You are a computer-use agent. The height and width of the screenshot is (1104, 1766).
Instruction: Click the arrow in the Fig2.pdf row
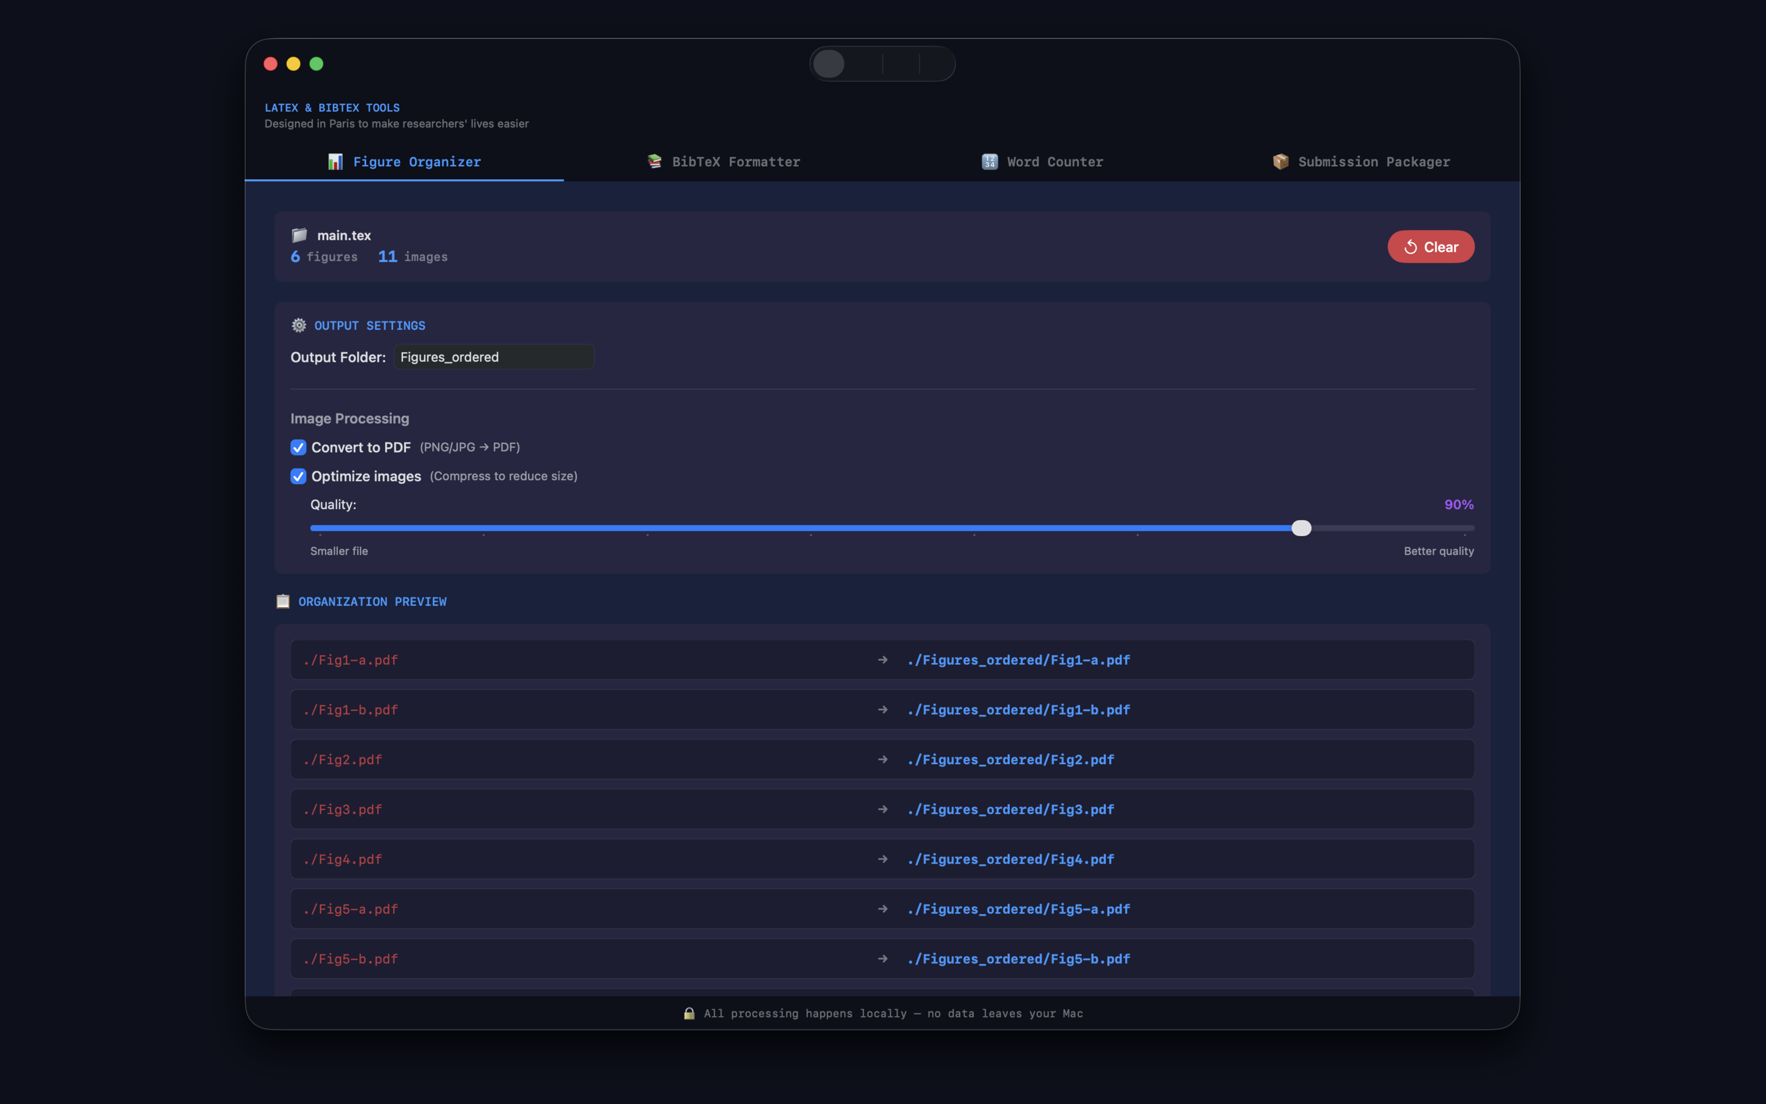[x=883, y=759]
